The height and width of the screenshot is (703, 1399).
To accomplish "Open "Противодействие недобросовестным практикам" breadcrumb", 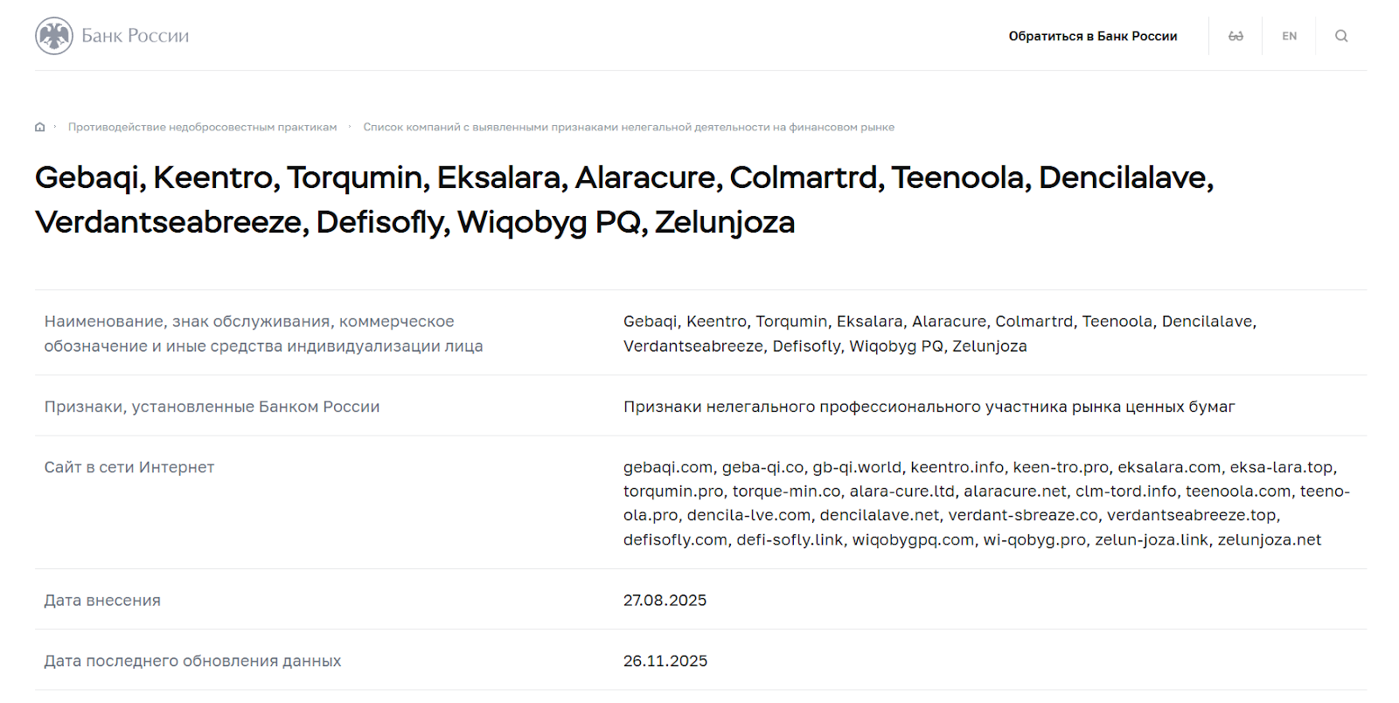I will coord(202,127).
